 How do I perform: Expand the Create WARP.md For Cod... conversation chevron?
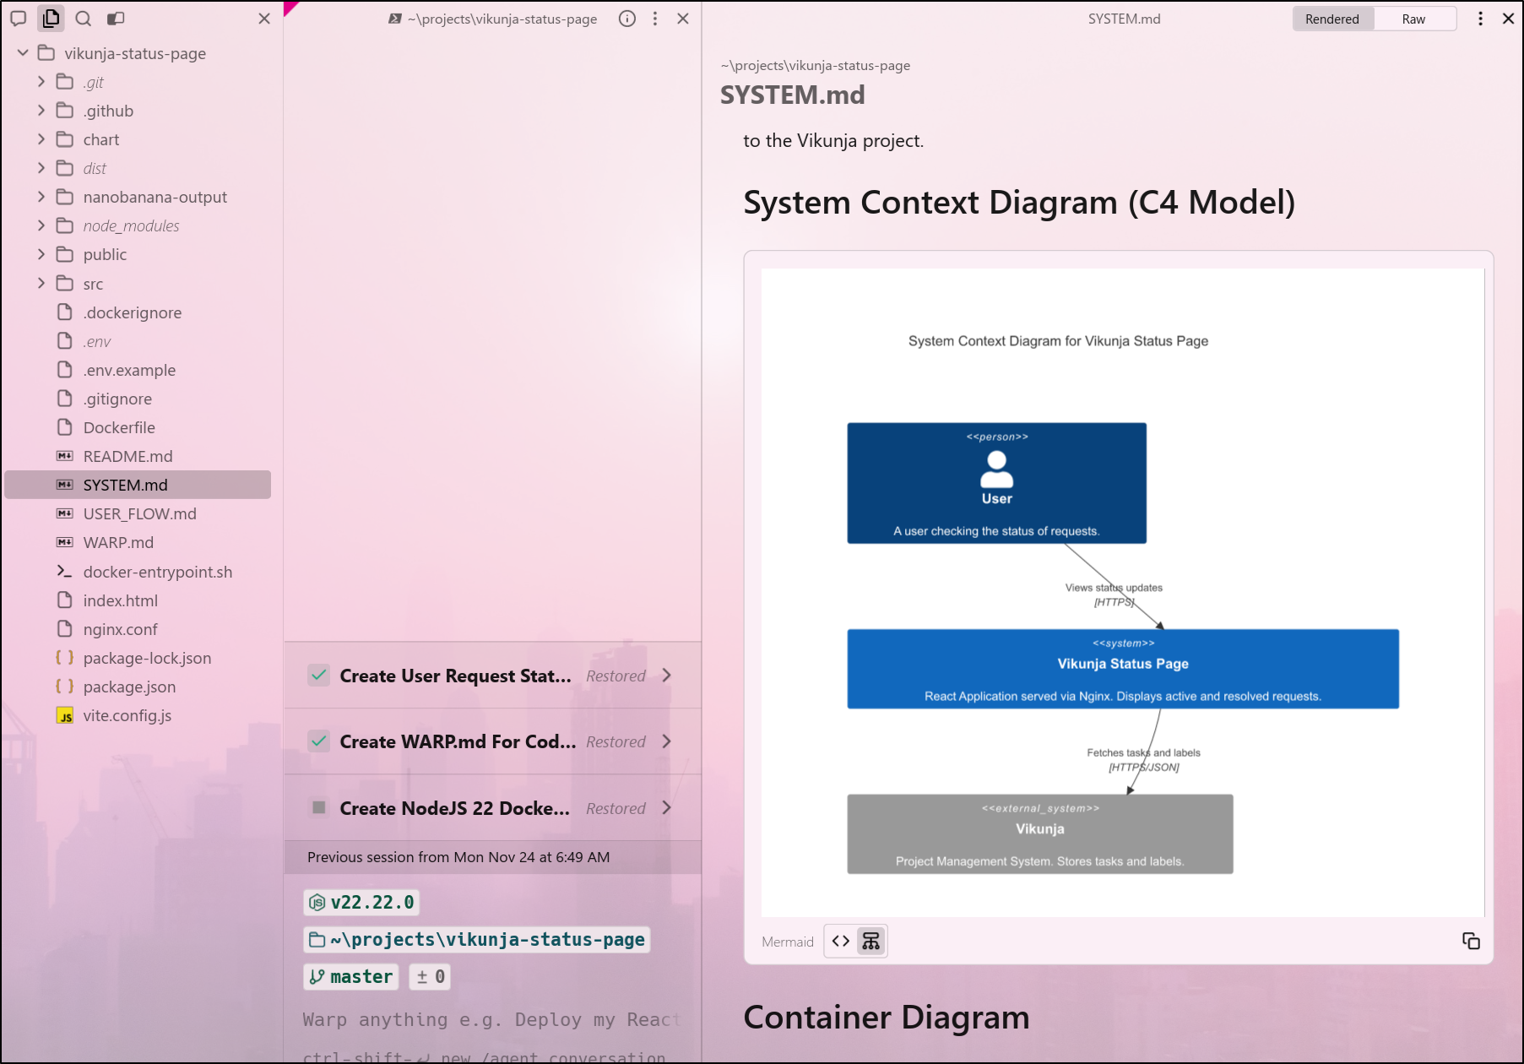click(x=667, y=741)
